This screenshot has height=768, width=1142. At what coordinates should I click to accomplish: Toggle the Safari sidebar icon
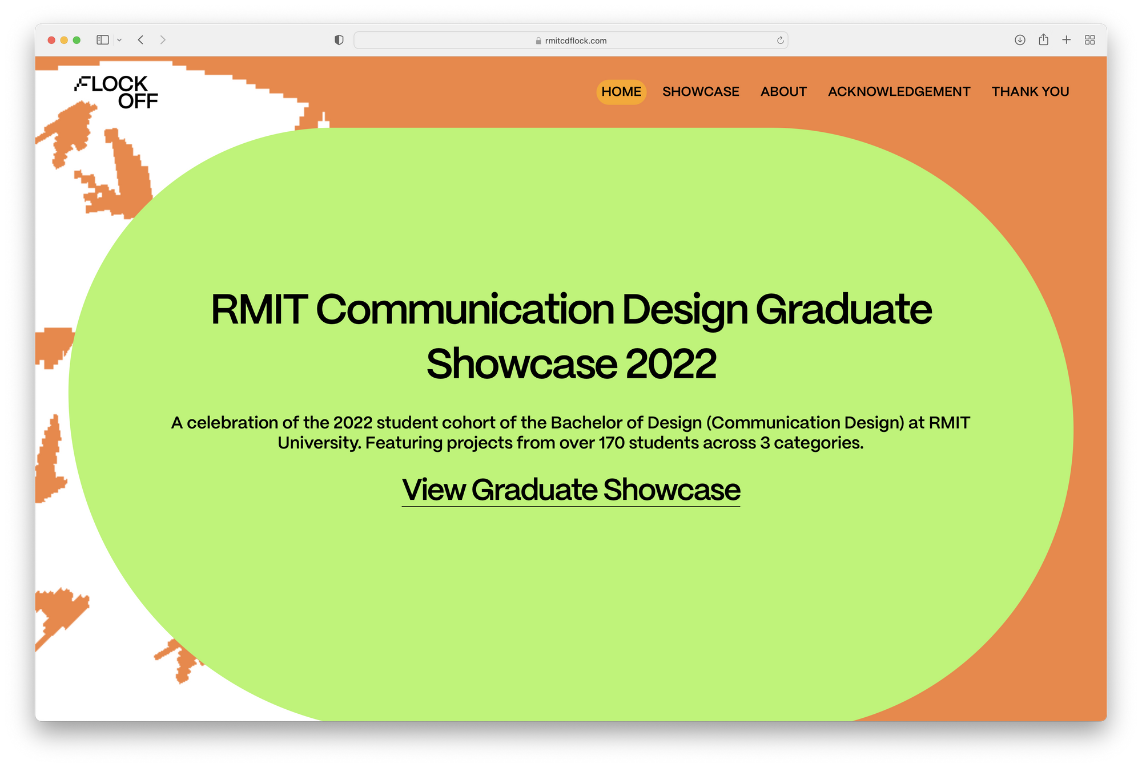click(x=103, y=40)
